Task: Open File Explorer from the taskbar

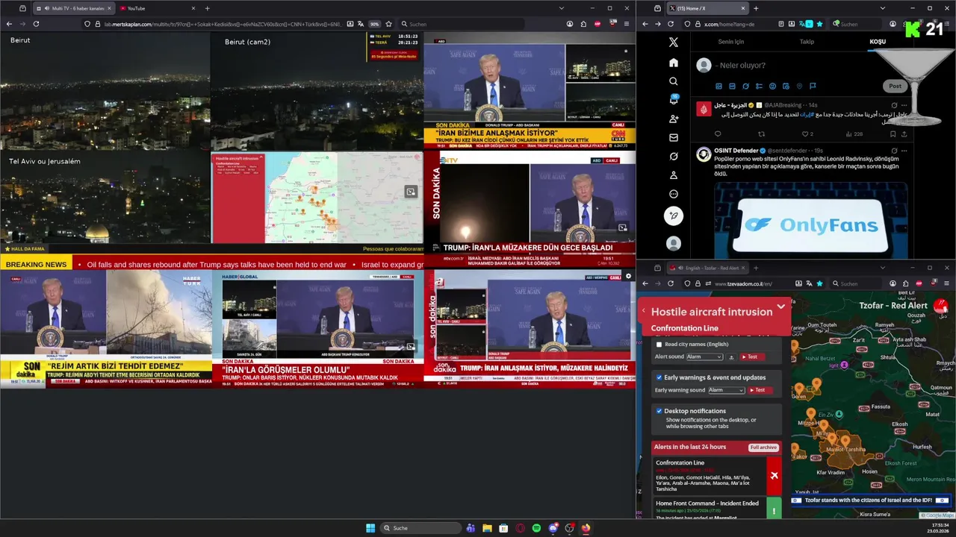Action: click(487, 528)
